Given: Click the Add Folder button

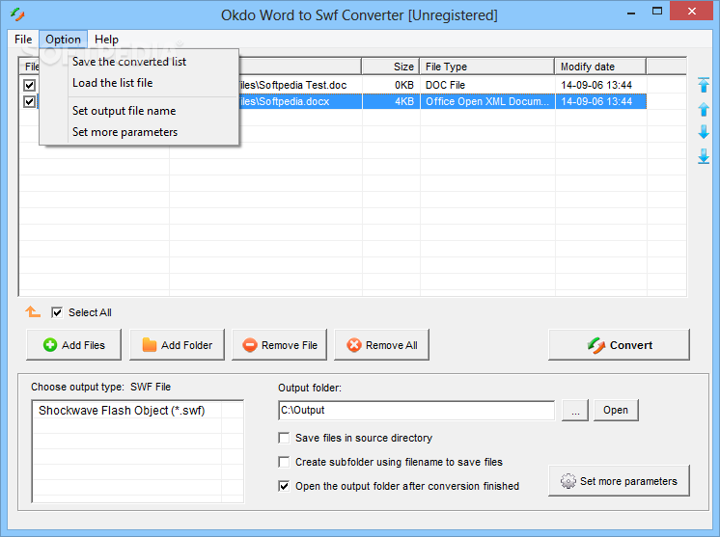Looking at the screenshot, I should pyautogui.click(x=177, y=345).
